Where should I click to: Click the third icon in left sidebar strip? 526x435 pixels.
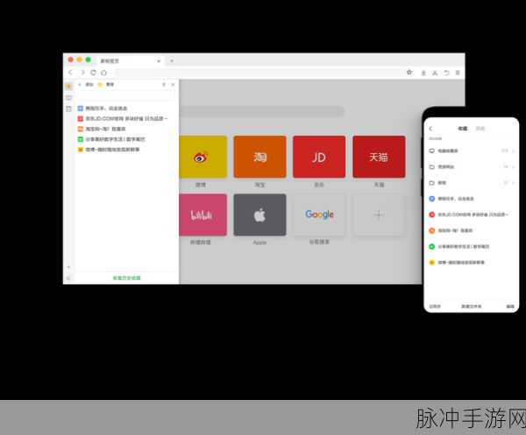click(x=68, y=109)
